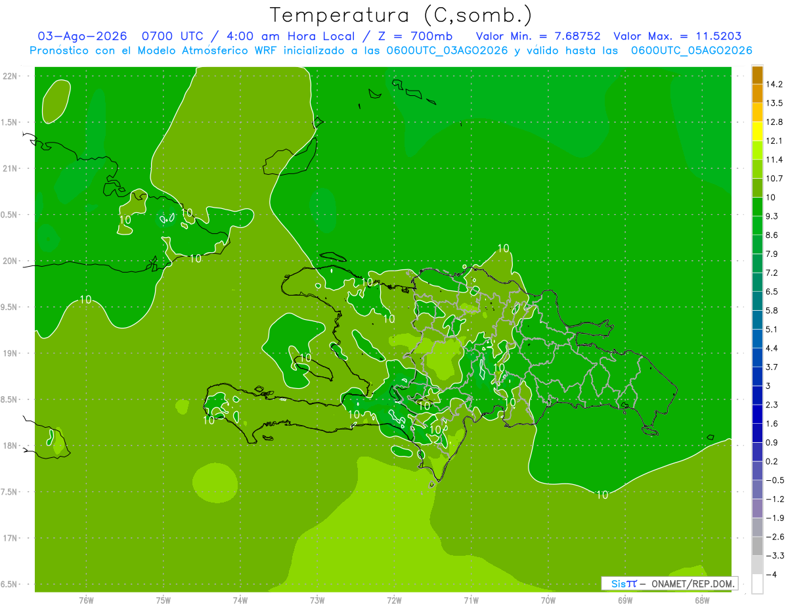This screenshot has height=609, width=788.
Task: Click the "21N" latitude label
Action: (11, 168)
